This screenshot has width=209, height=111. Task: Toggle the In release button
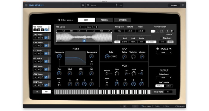tap(151, 42)
